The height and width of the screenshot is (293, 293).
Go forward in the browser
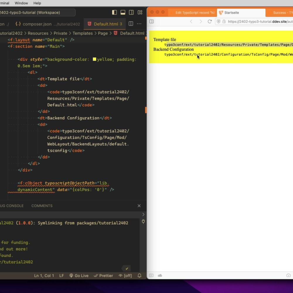pyautogui.click(x=201, y=21)
